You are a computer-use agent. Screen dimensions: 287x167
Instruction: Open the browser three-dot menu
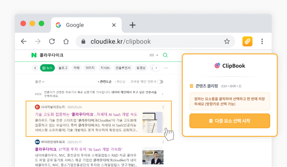tap(262, 42)
